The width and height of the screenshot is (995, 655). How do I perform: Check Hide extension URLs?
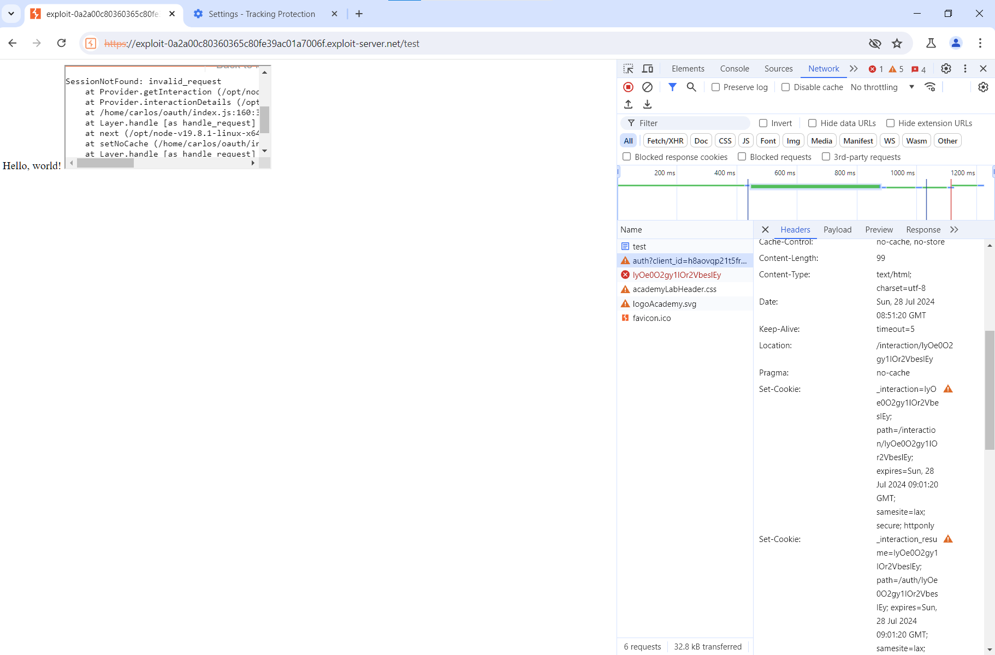pyautogui.click(x=891, y=123)
